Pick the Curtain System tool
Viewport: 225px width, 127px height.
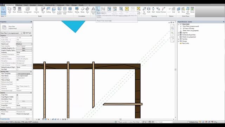pos(59,11)
